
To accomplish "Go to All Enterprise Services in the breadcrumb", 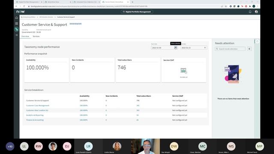I will [46, 17].
